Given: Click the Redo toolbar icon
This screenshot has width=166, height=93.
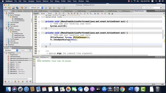Looking at the screenshot, I should pos(26,8).
